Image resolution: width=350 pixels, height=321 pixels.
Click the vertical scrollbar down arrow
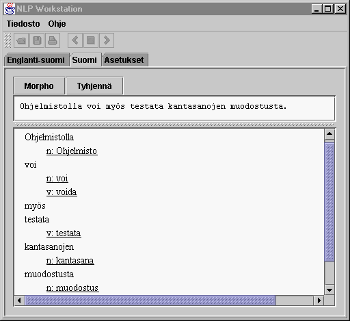(x=329, y=290)
